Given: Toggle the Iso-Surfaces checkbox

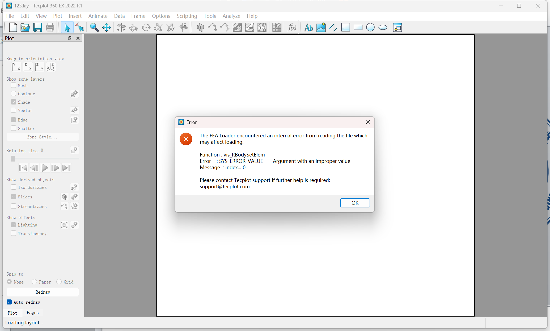Looking at the screenshot, I should (x=14, y=187).
